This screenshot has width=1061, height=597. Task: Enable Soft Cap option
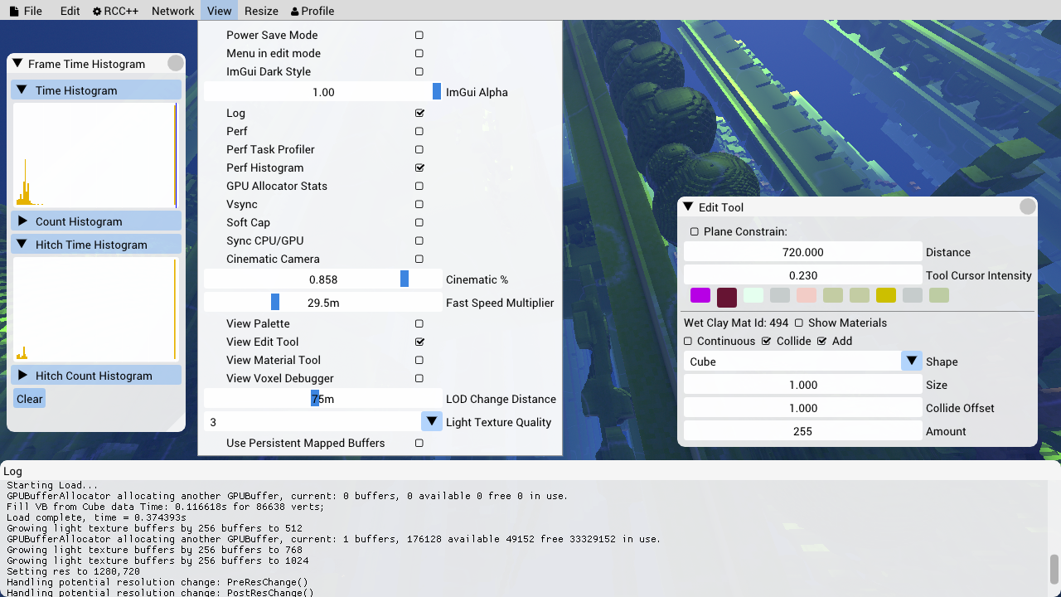pyautogui.click(x=419, y=222)
